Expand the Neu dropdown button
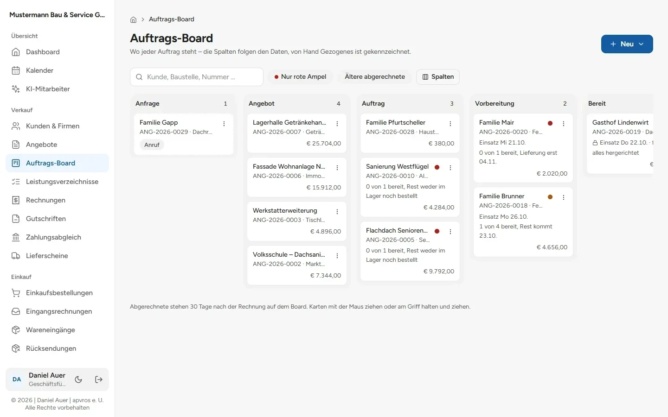Viewport: 668px width, 417px height. (x=627, y=44)
